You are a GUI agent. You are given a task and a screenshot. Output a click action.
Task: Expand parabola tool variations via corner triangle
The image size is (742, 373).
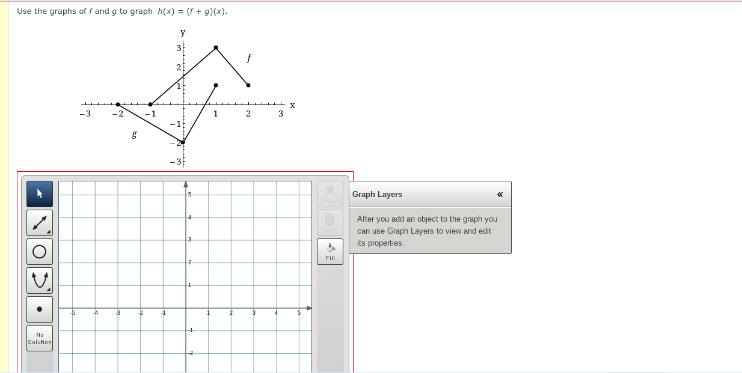[50, 290]
